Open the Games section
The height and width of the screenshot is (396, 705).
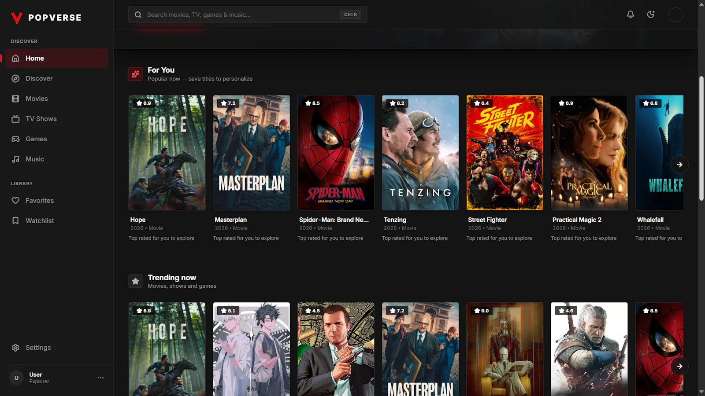[57, 139]
